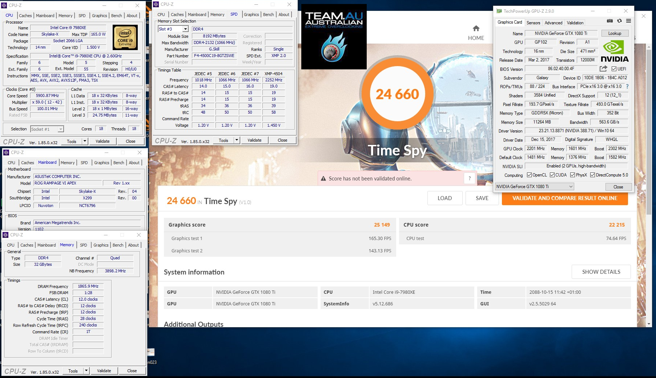Click the Bus Interface question mark icon

coord(627,86)
